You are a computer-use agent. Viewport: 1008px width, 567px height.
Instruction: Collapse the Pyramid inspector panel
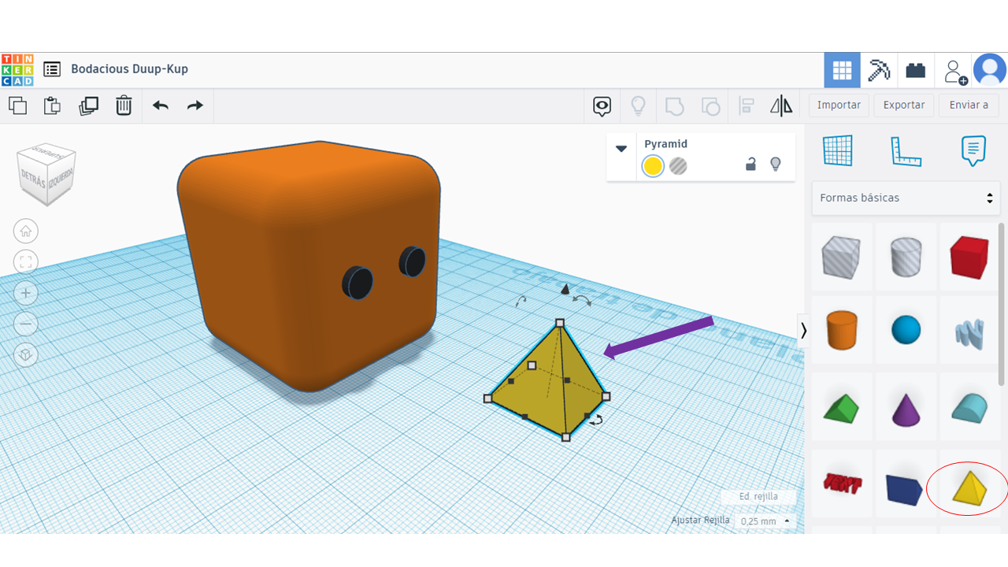click(x=621, y=148)
